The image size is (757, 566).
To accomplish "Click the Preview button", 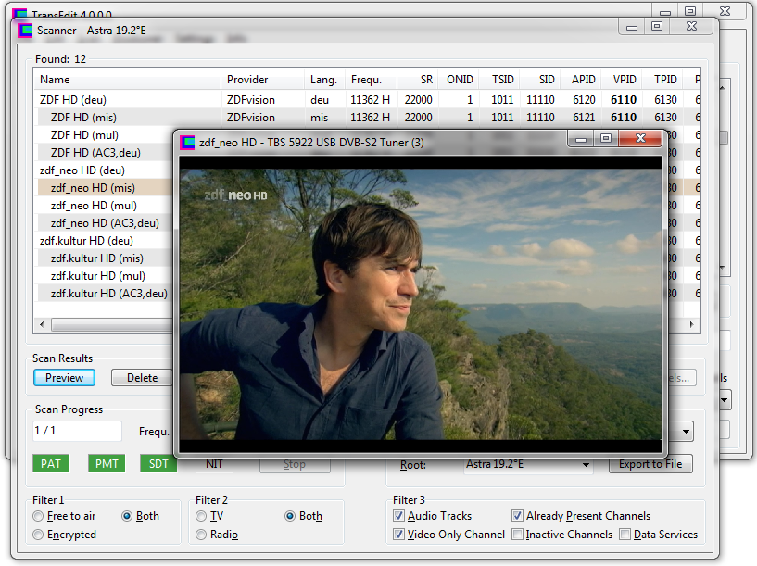I will pos(64,377).
